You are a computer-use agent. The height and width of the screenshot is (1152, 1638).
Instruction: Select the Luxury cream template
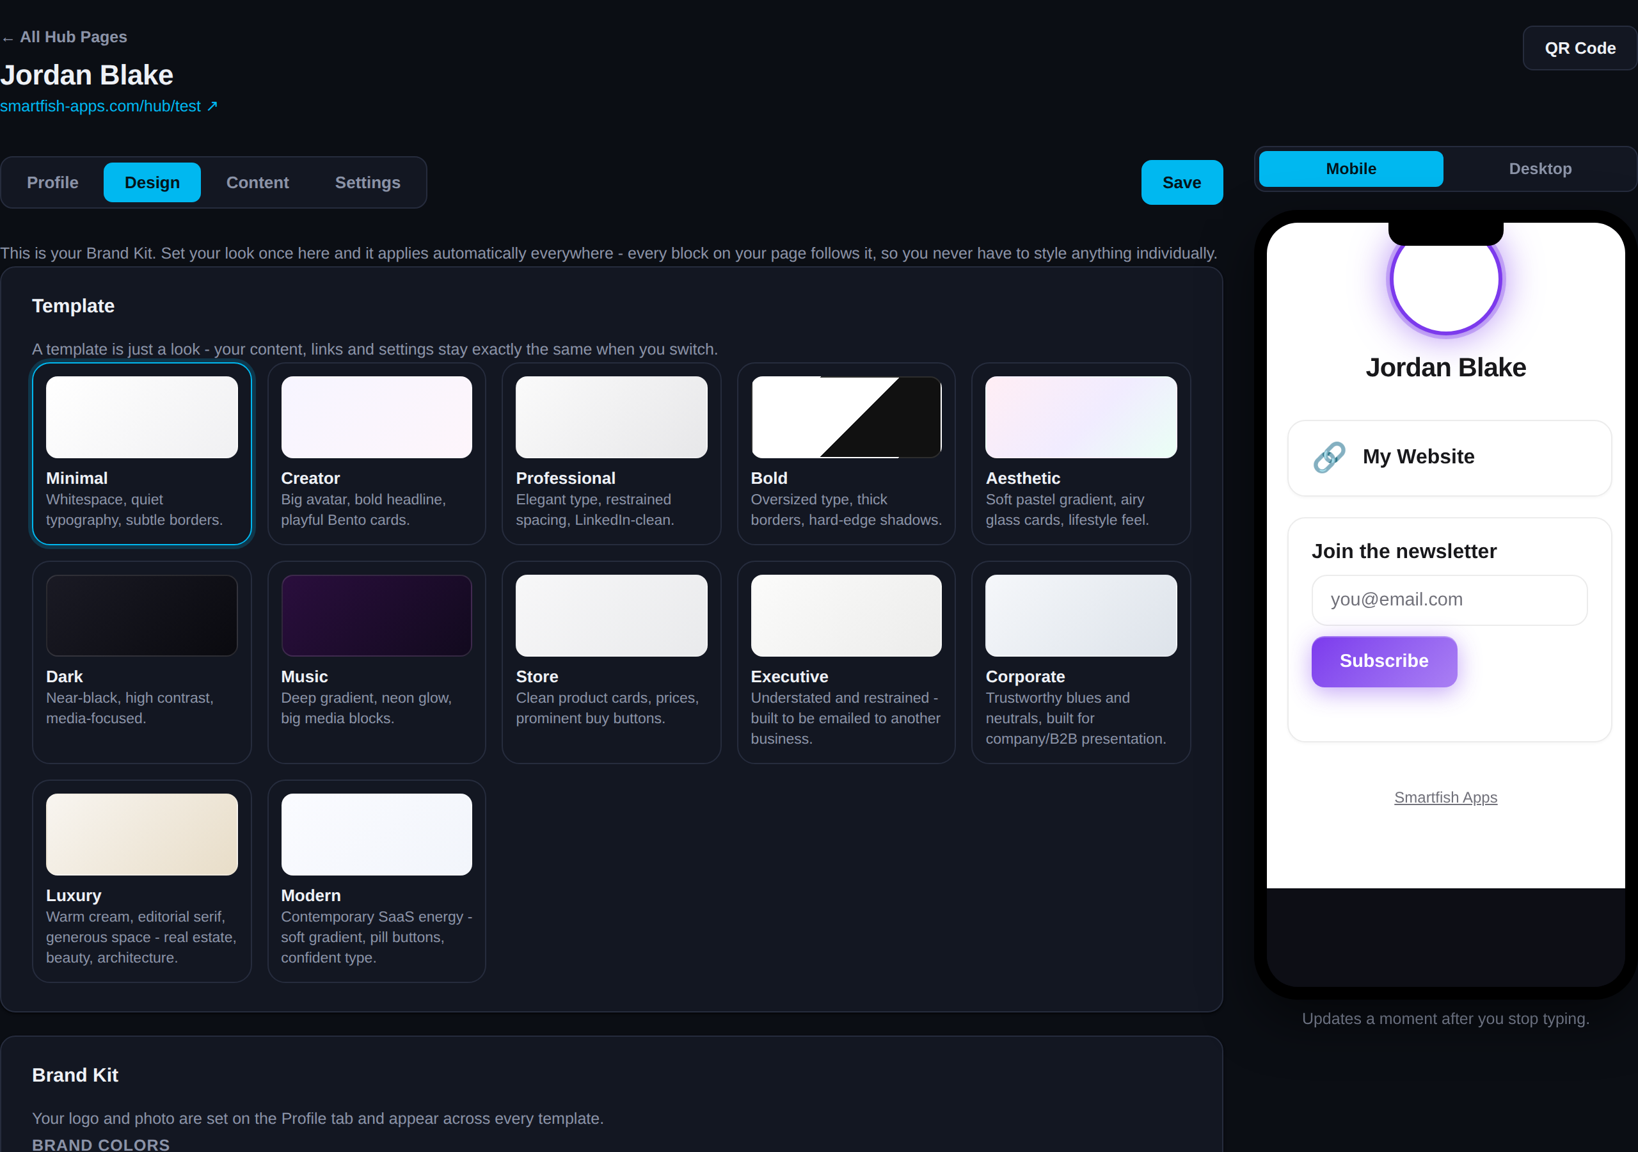tap(142, 881)
